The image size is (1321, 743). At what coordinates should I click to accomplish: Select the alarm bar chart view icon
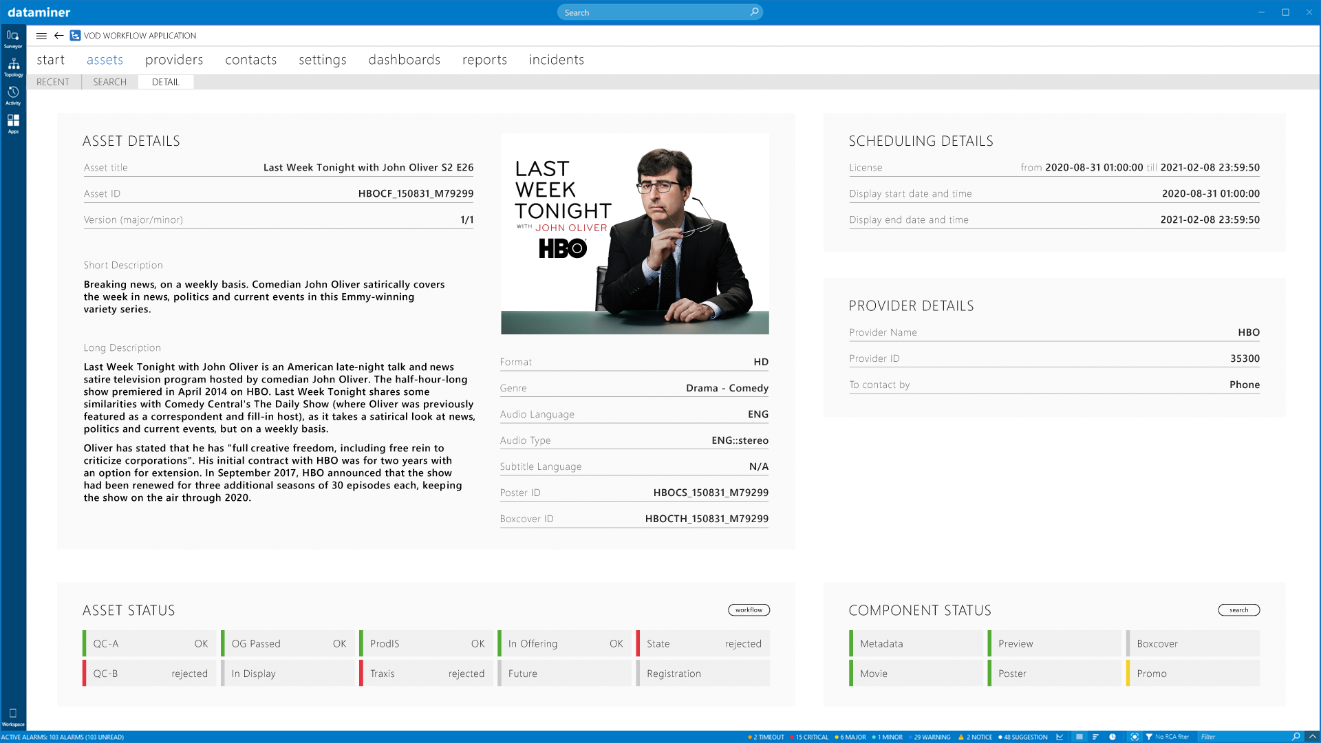pyautogui.click(x=1095, y=737)
